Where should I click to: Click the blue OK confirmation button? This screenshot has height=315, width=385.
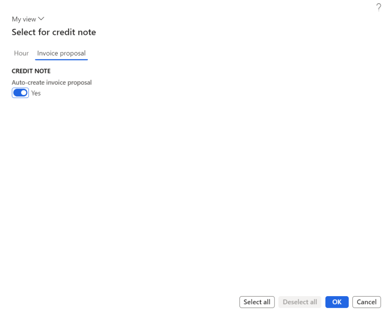coord(337,302)
